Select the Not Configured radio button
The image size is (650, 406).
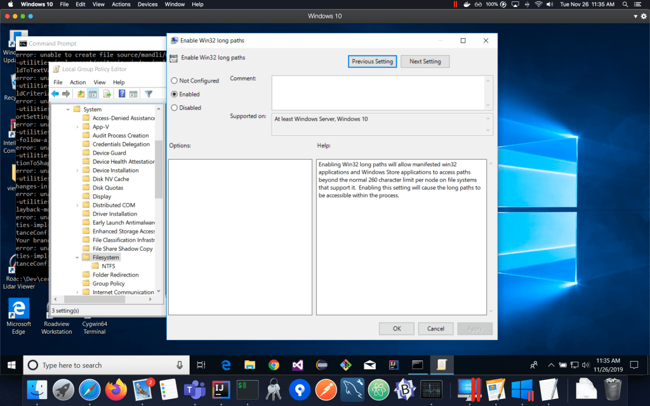tap(175, 81)
